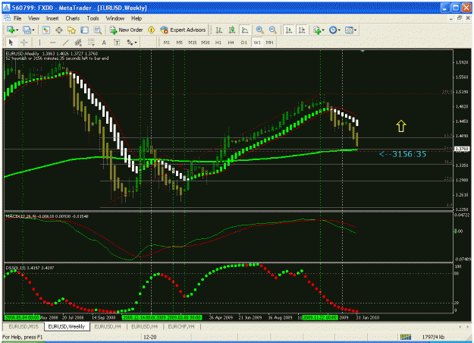
Task: Show the Terminal panel icon
Action: click(x=84, y=30)
